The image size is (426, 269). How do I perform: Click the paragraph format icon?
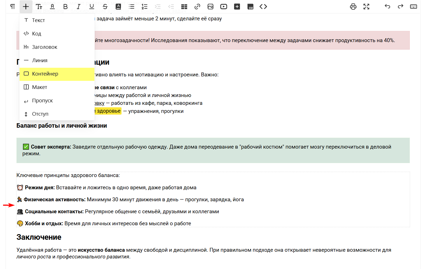pos(13,7)
